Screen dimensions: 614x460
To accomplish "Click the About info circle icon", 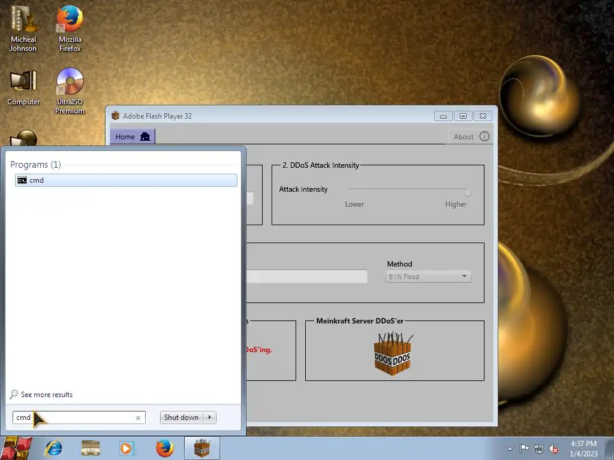I will 484,136.
